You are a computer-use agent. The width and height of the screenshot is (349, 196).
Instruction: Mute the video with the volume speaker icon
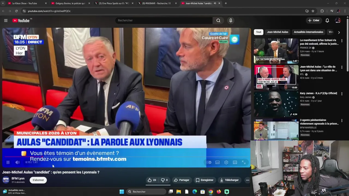pyautogui.click(x=17, y=162)
